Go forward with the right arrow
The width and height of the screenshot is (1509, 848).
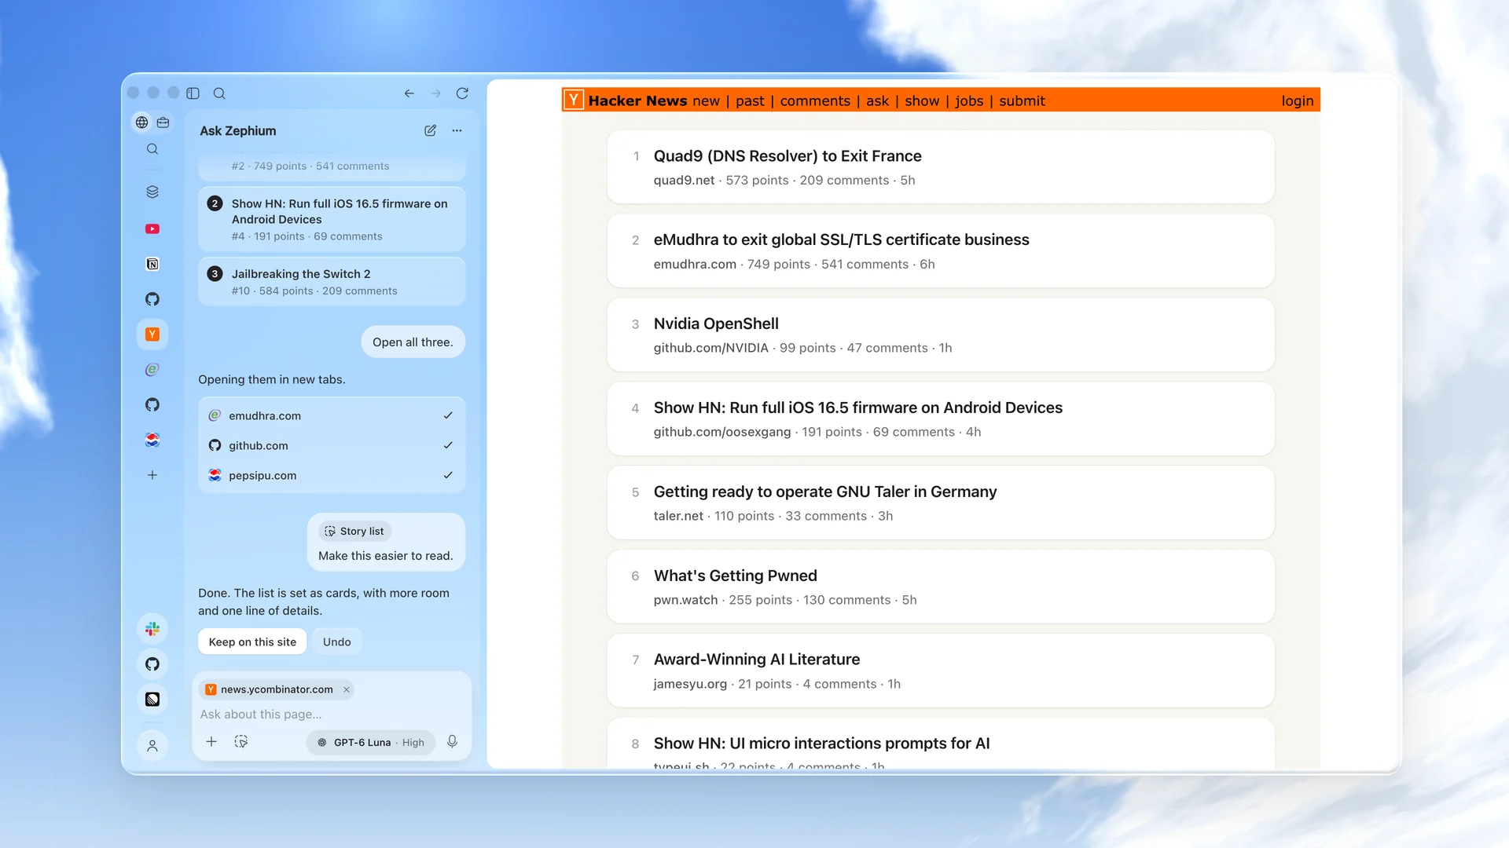[435, 93]
